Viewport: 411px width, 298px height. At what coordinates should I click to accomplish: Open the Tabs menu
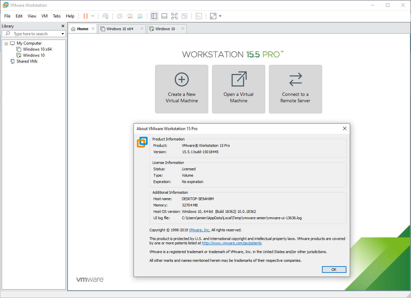(57, 16)
